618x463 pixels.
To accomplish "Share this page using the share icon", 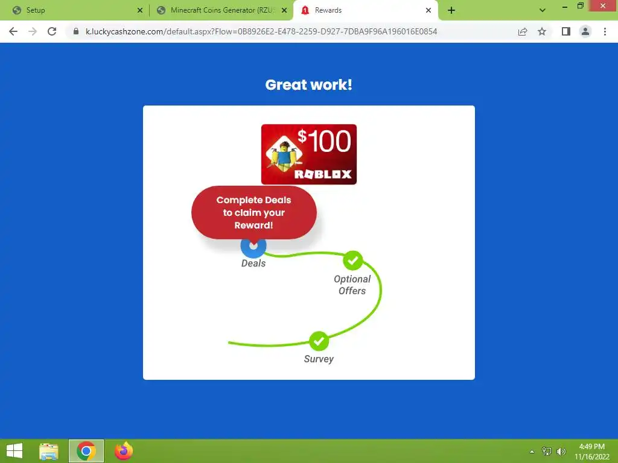I will 523,31.
